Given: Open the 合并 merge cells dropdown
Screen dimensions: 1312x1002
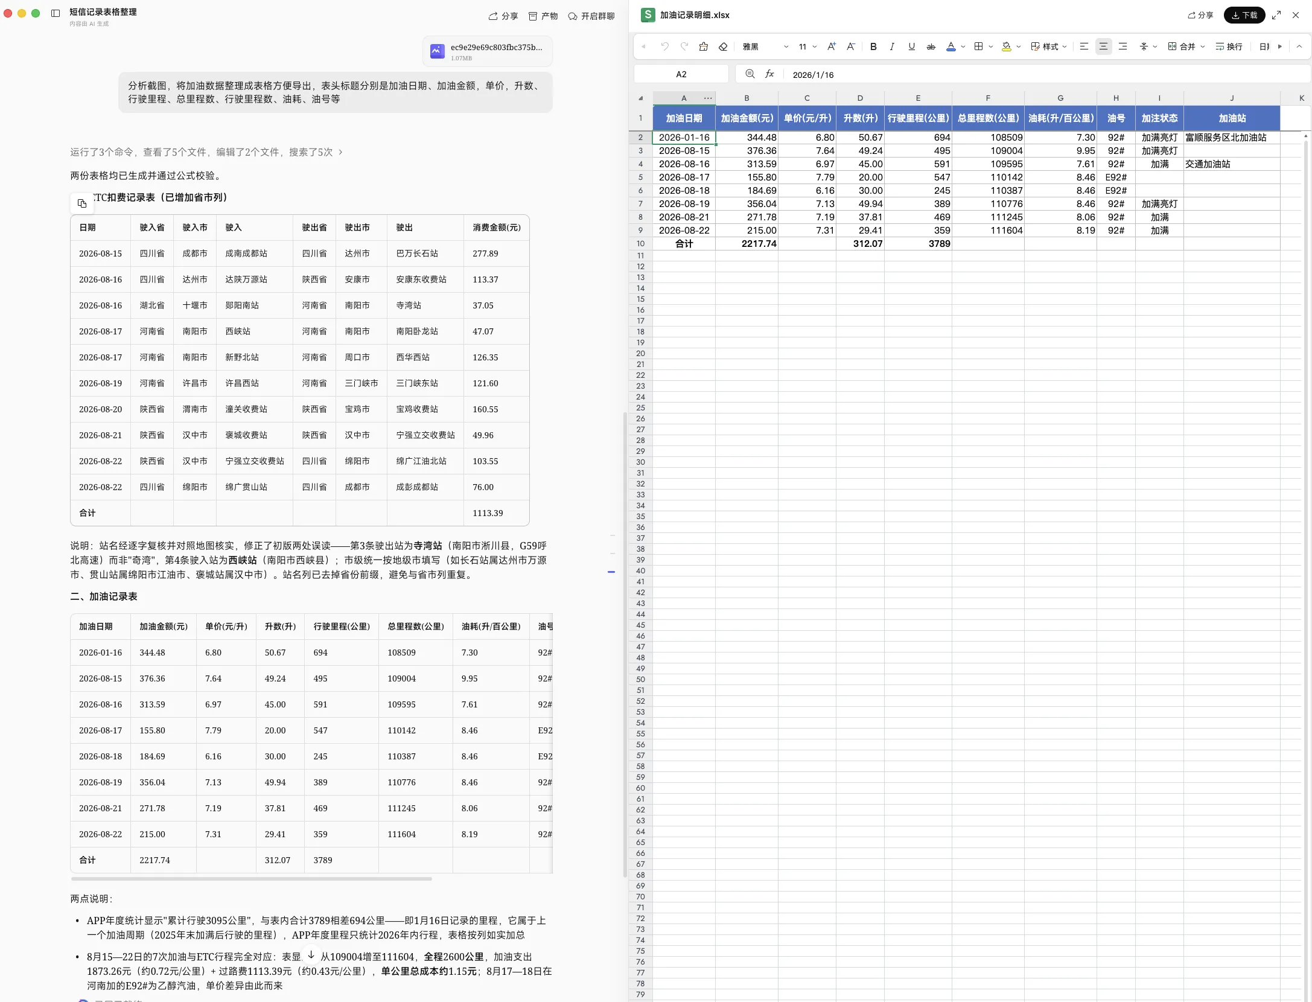Looking at the screenshot, I should pyautogui.click(x=1186, y=46).
